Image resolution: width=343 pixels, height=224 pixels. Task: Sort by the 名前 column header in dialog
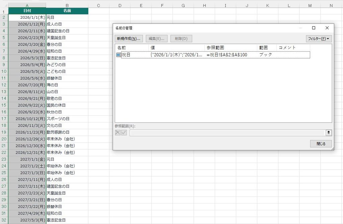pos(132,48)
